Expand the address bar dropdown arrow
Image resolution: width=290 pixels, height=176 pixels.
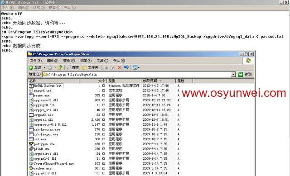pos(233,74)
